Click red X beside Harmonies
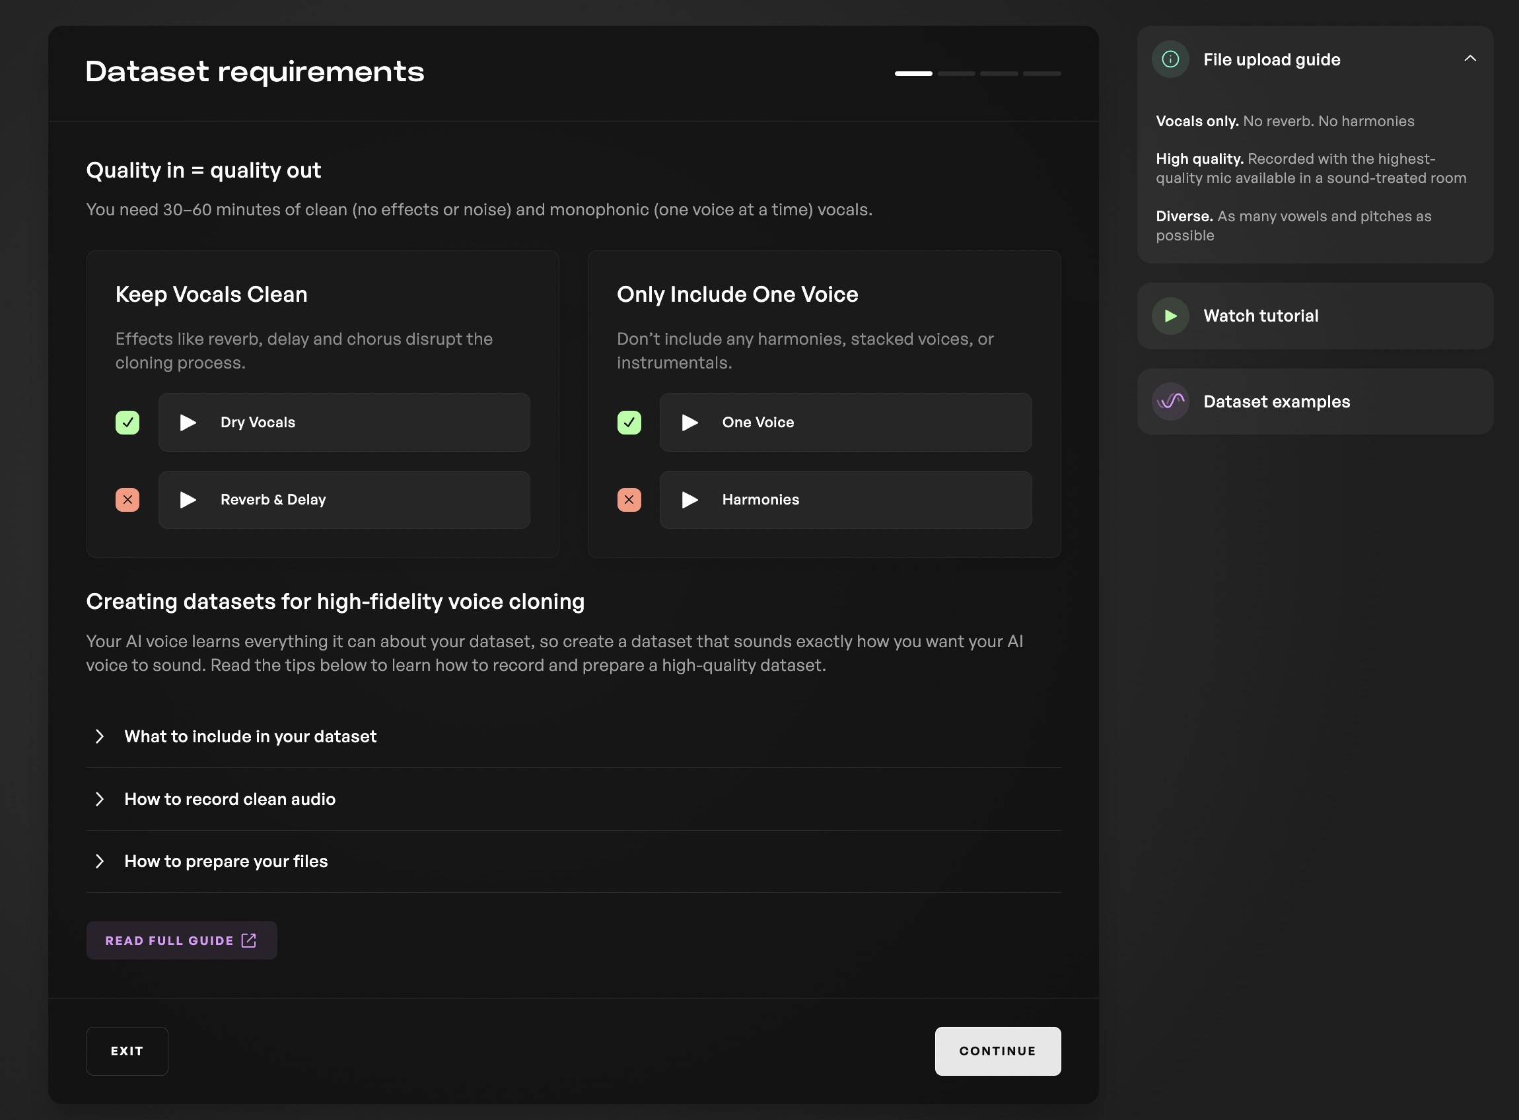This screenshot has height=1120, width=1519. pos(628,500)
